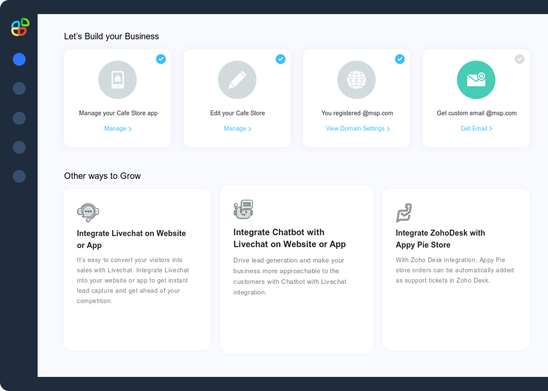Click the pencil icon for editing Cafe Store
This screenshot has width=548, height=391.
pos(237,80)
